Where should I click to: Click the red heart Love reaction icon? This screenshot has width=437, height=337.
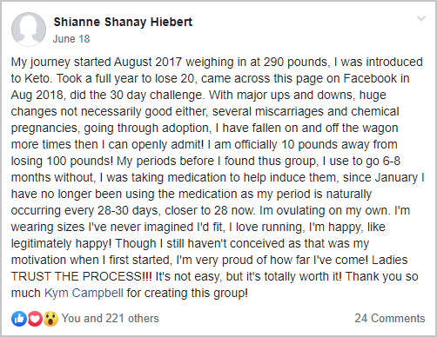tap(35, 319)
